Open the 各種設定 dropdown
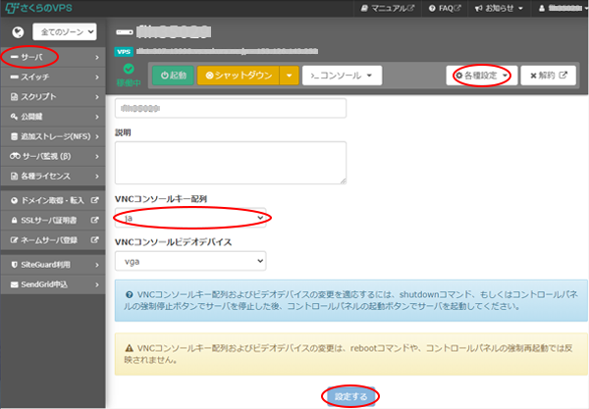Screen dimensions: 589x409 pyautogui.click(x=482, y=76)
